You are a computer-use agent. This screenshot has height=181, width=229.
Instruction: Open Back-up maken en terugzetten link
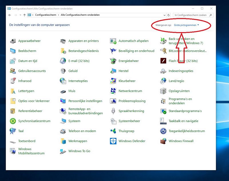tap(186, 41)
